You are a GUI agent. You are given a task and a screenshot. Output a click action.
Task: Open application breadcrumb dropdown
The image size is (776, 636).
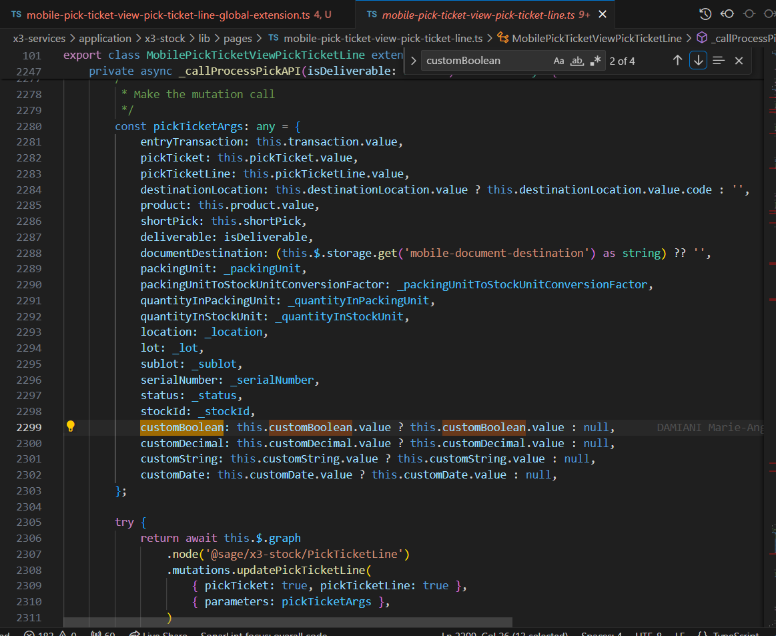105,38
